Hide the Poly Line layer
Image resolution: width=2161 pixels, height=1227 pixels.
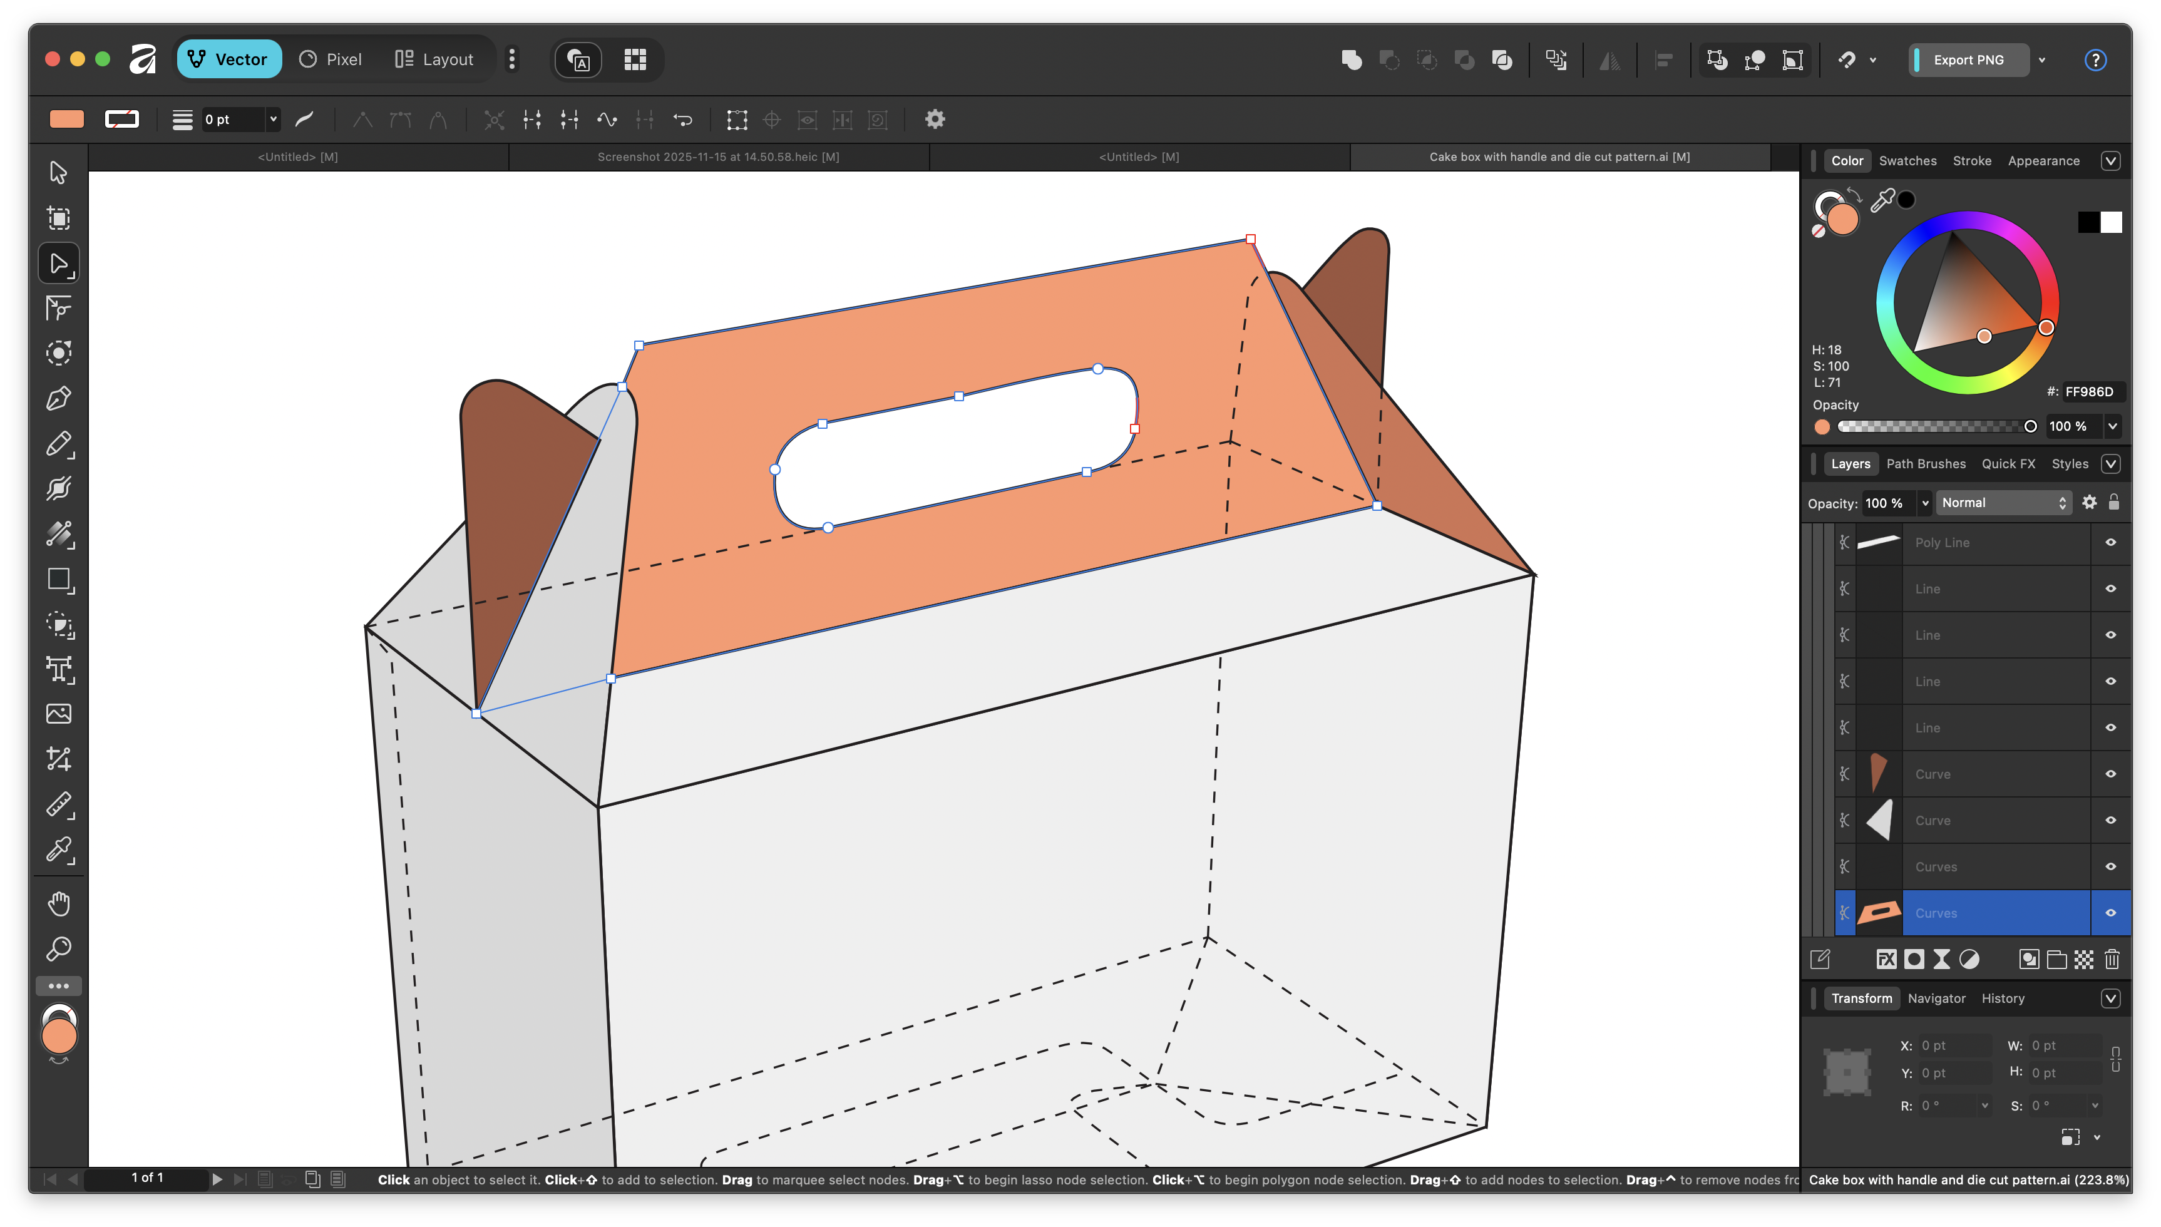tap(2110, 543)
